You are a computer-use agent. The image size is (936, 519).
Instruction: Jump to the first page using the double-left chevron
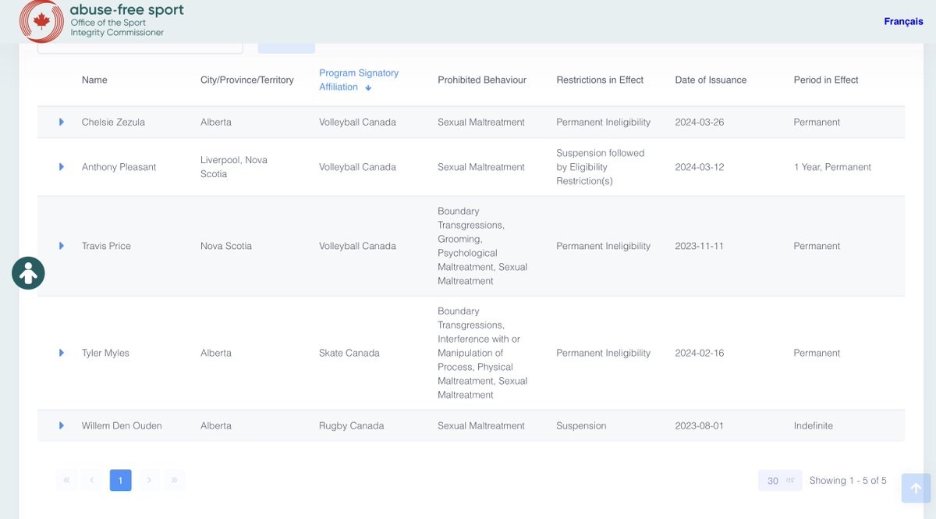(x=66, y=480)
